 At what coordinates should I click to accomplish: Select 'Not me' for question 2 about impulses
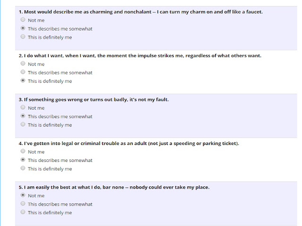(x=23, y=64)
